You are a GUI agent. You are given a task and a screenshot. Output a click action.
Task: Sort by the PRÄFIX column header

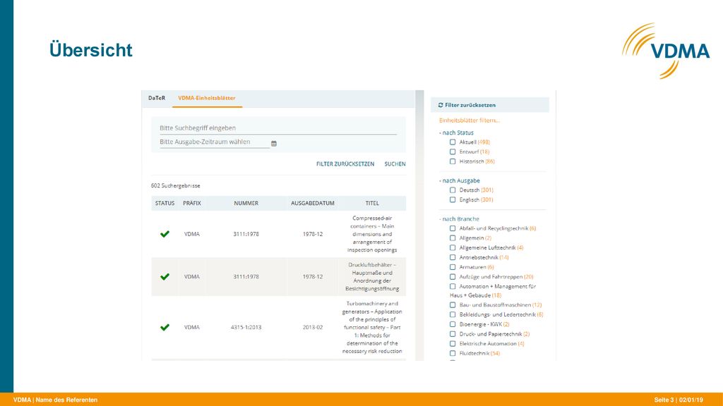coord(192,203)
